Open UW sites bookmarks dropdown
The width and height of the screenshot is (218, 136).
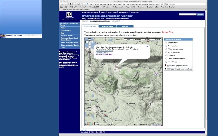(107, 7)
